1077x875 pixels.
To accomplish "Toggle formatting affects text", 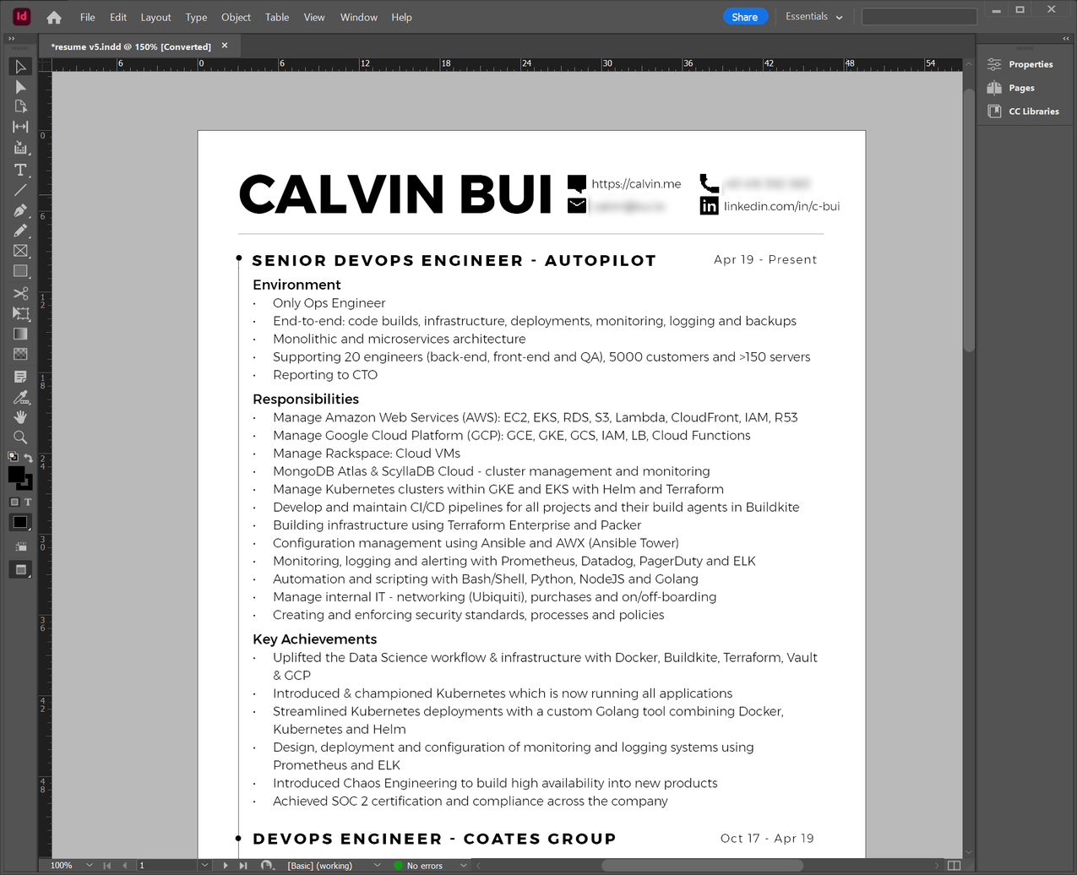I will (28, 502).
